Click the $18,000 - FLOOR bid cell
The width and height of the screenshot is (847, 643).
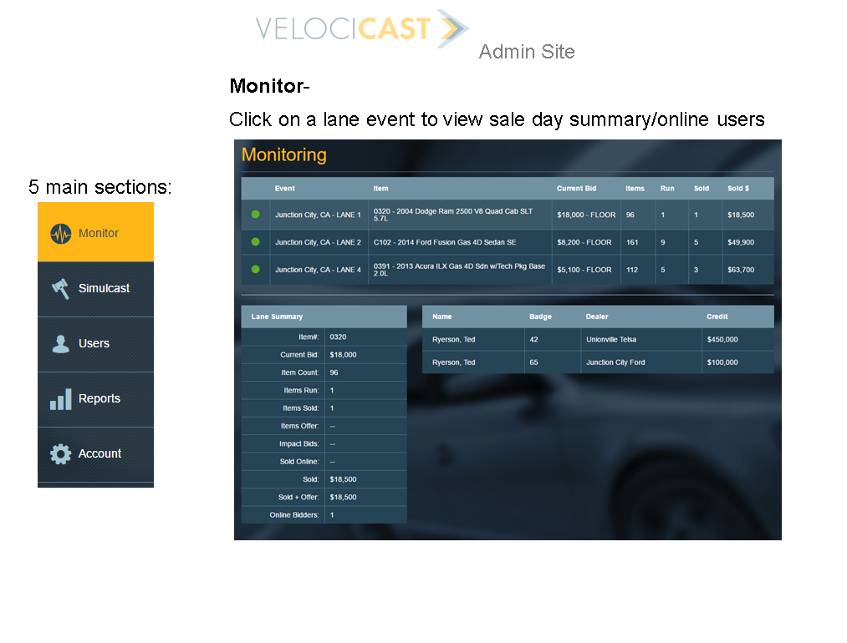point(586,215)
